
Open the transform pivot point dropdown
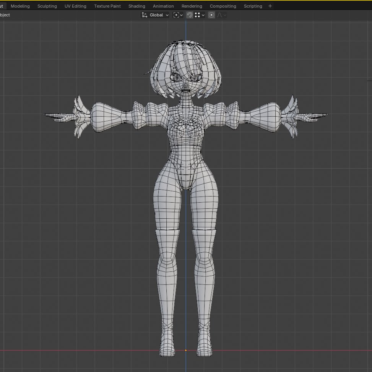click(x=178, y=15)
